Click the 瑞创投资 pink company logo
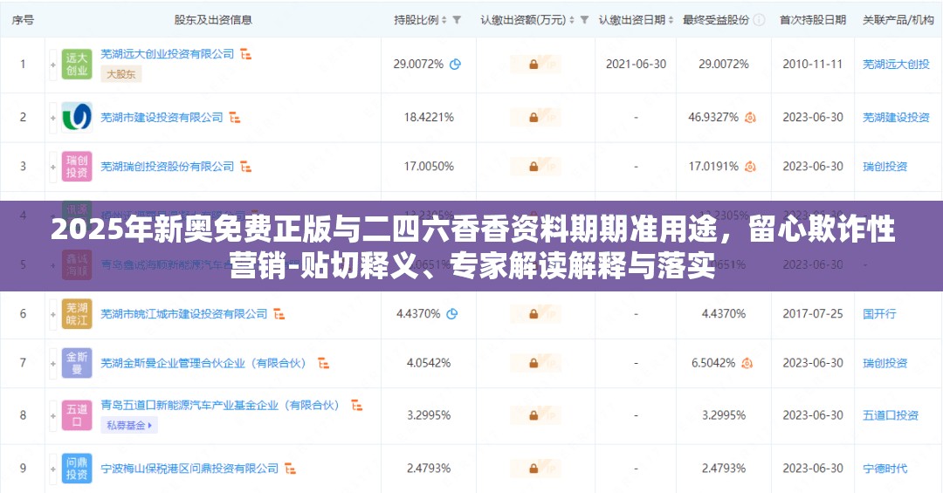This screenshot has height=493, width=943. pyautogui.click(x=77, y=167)
